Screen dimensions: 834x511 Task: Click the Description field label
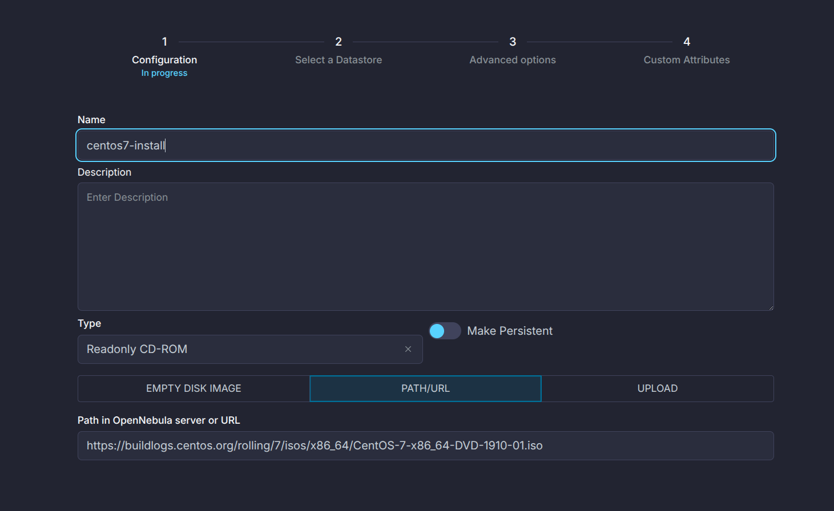(x=104, y=172)
